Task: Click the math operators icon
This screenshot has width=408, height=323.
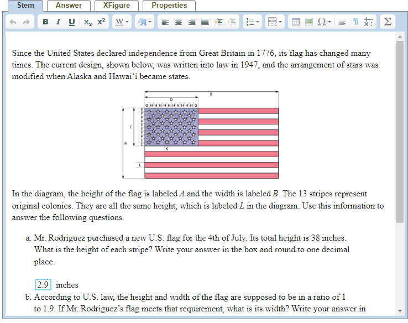Action: click(x=368, y=22)
